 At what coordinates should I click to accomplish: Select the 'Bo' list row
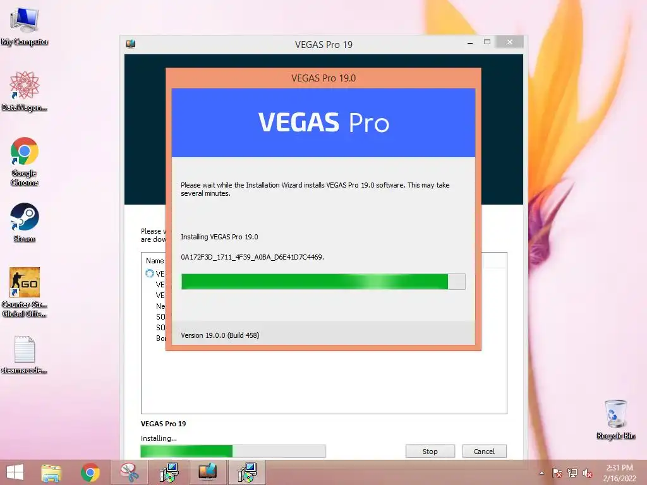click(160, 338)
